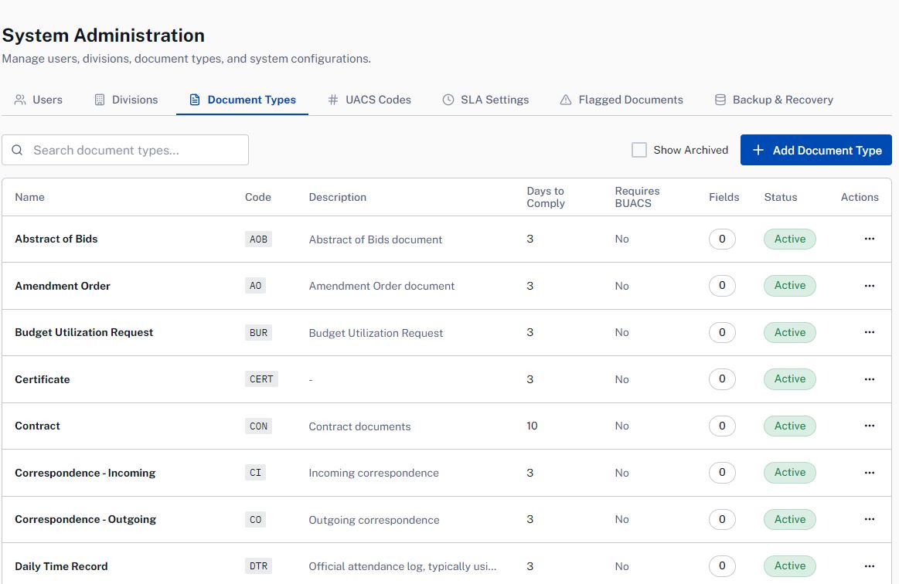
Task: Switch to the SLA Settings tab
Action: (x=494, y=100)
